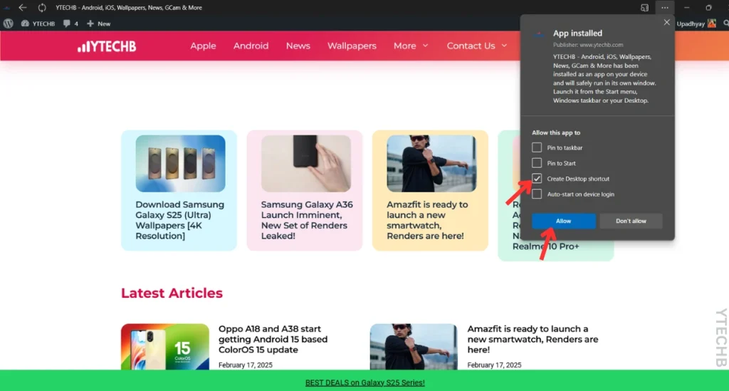Click the Don't allow button
Image resolution: width=729 pixels, height=391 pixels.
(631, 221)
